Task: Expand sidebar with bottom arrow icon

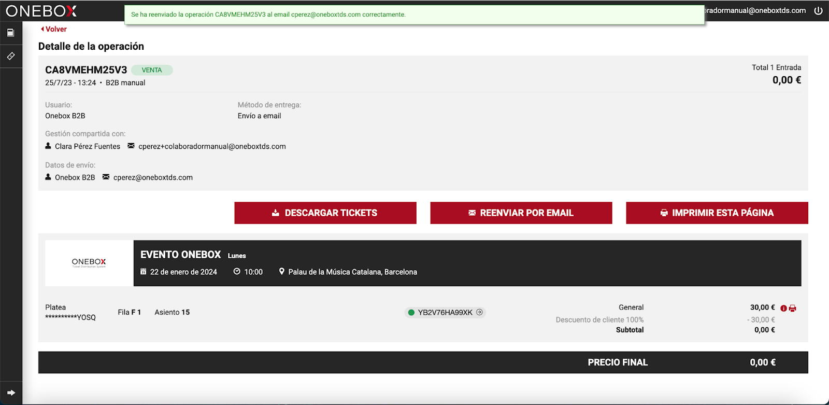Action: [x=11, y=393]
